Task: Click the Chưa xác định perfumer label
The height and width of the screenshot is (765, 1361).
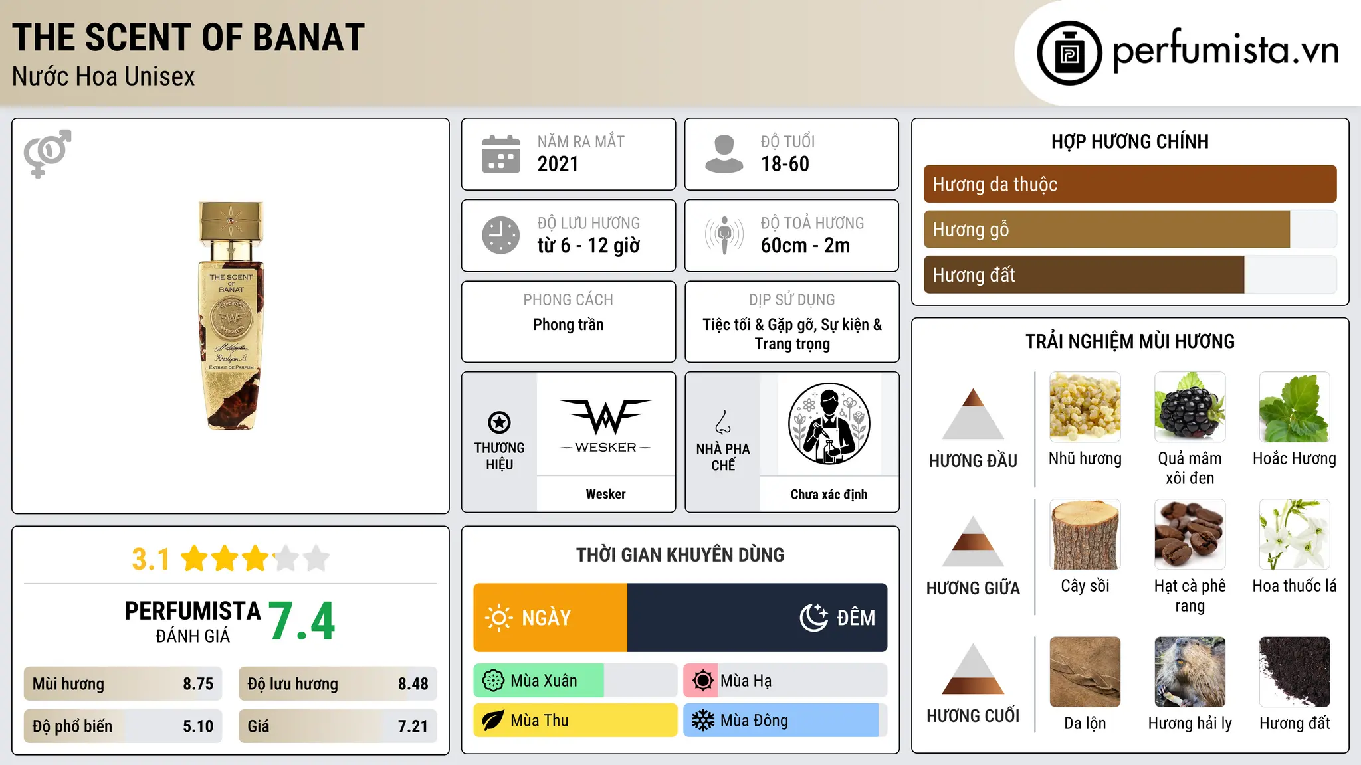Action: pos(829,494)
